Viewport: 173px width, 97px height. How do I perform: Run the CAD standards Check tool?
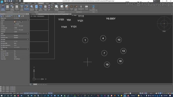tap(67, 7)
